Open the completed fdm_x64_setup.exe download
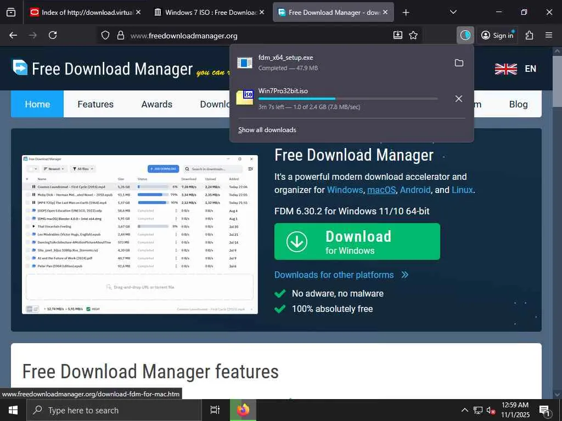This screenshot has height=421, width=562. pyautogui.click(x=342, y=62)
